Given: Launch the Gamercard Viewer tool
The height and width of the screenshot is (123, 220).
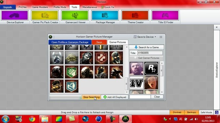Looking at the screenshot, I should click(x=75, y=17).
